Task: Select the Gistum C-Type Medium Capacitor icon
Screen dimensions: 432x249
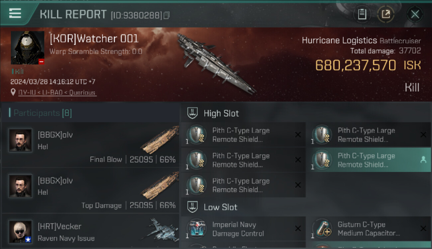Action: coord(322,229)
